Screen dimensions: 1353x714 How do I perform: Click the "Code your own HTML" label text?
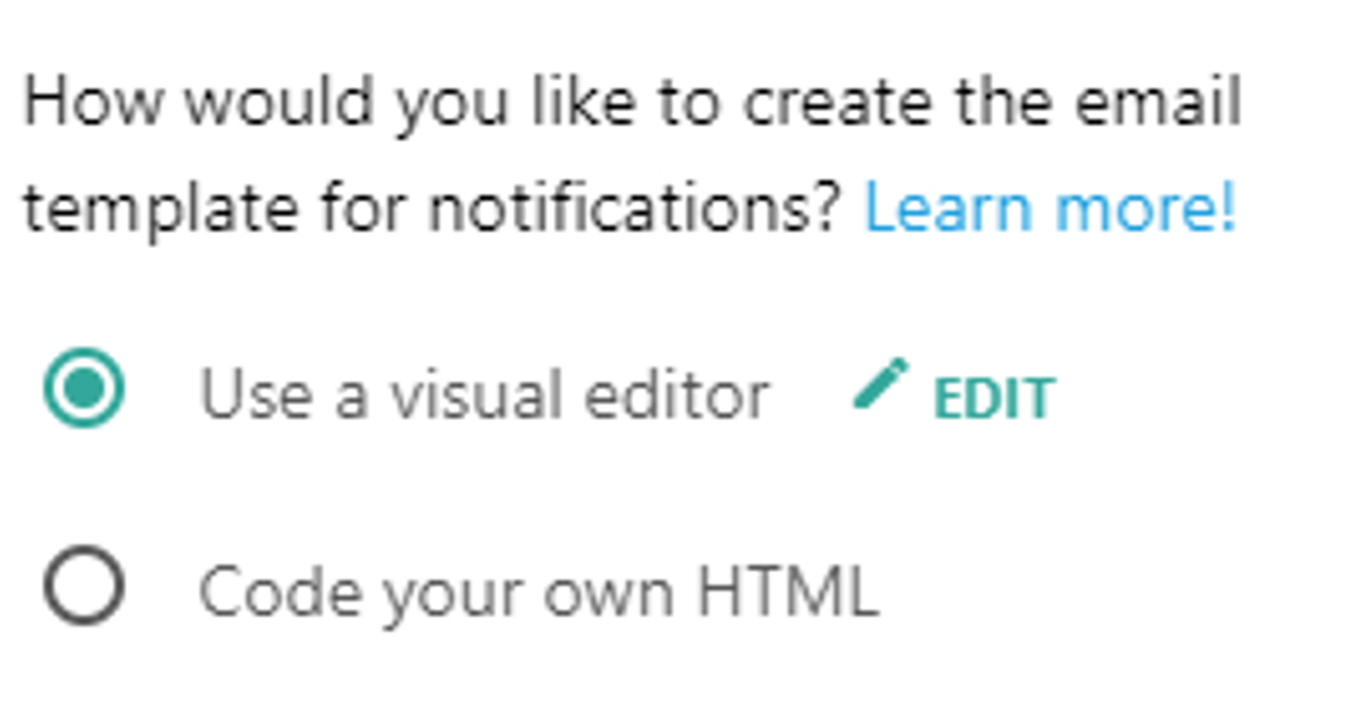click(x=538, y=593)
